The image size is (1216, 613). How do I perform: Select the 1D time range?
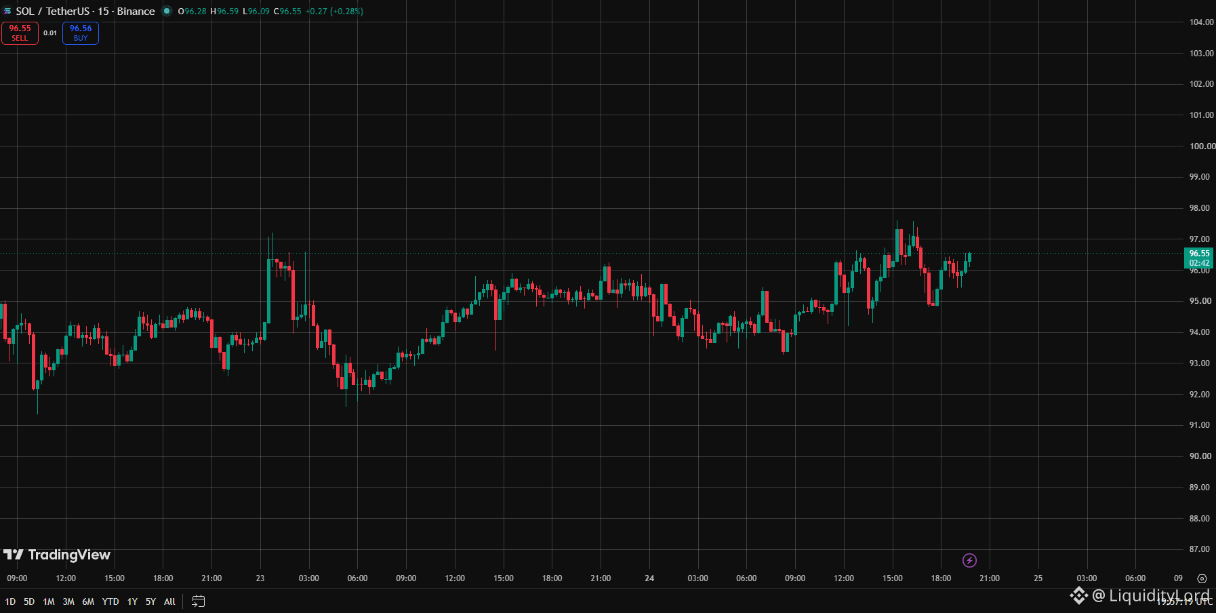(10, 601)
